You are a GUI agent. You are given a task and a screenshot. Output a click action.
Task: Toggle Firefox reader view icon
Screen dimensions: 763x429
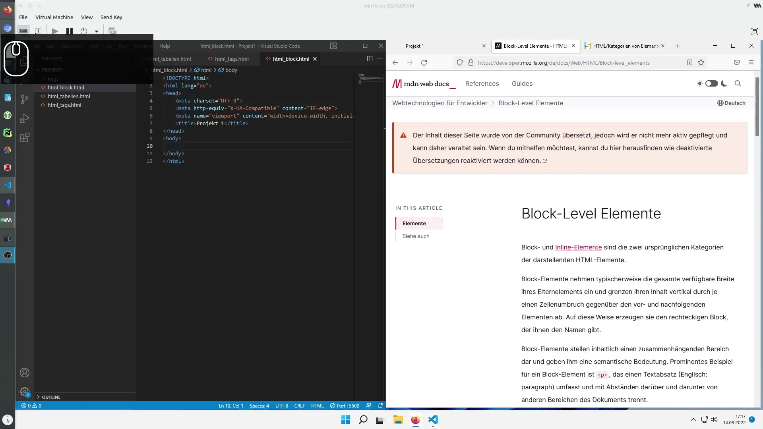tap(690, 63)
